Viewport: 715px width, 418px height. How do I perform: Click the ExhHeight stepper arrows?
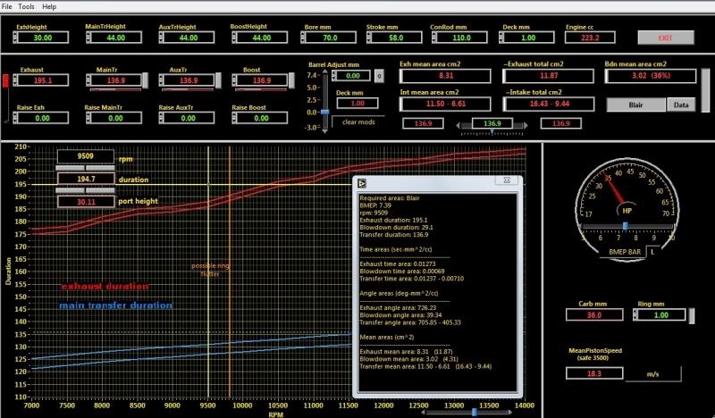pyautogui.click(x=15, y=38)
